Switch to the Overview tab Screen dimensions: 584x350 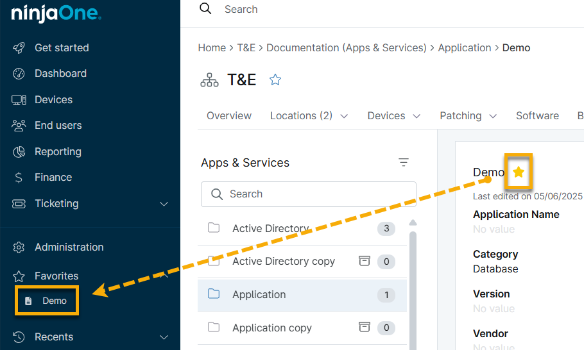[x=229, y=116]
